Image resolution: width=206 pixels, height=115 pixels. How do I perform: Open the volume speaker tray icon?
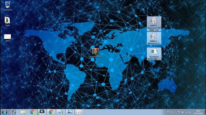click(190, 112)
